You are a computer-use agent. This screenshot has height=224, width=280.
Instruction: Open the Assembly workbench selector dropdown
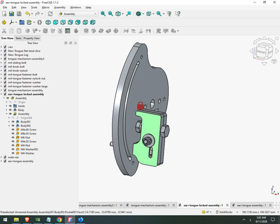78,14
